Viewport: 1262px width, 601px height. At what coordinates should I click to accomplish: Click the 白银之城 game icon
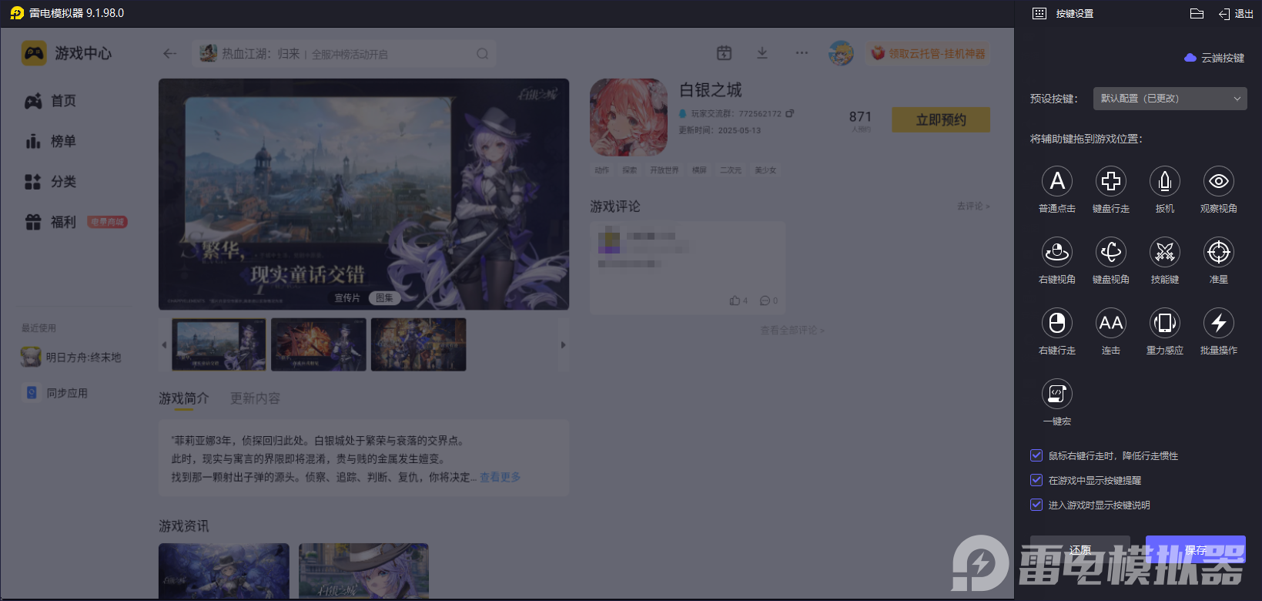628,117
